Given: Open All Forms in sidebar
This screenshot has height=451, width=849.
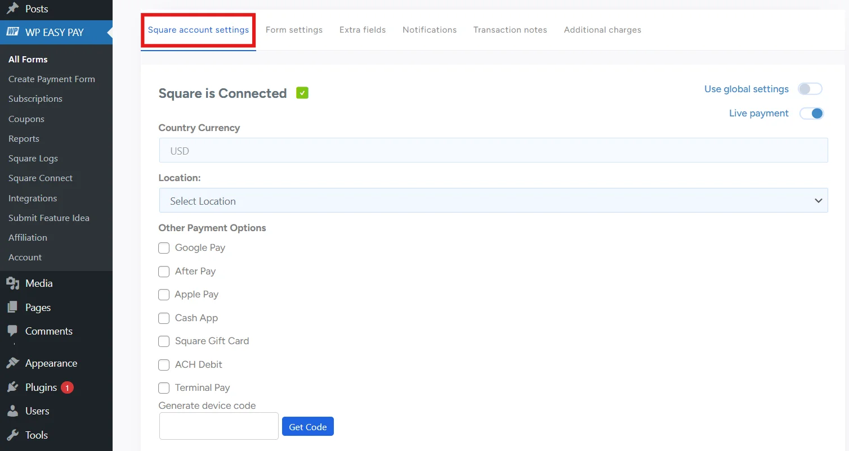Looking at the screenshot, I should 28,59.
